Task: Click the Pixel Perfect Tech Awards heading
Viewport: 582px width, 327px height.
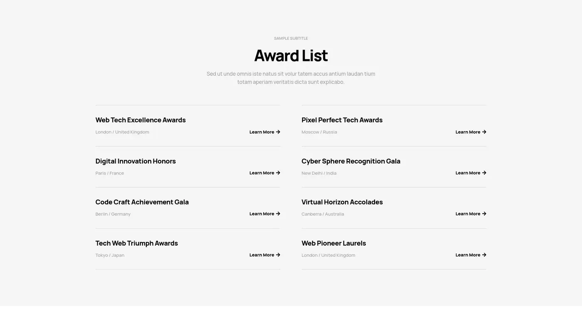Action: point(342,120)
